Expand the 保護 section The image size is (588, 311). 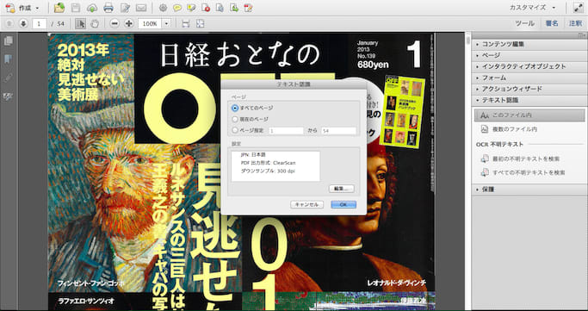click(x=529, y=190)
